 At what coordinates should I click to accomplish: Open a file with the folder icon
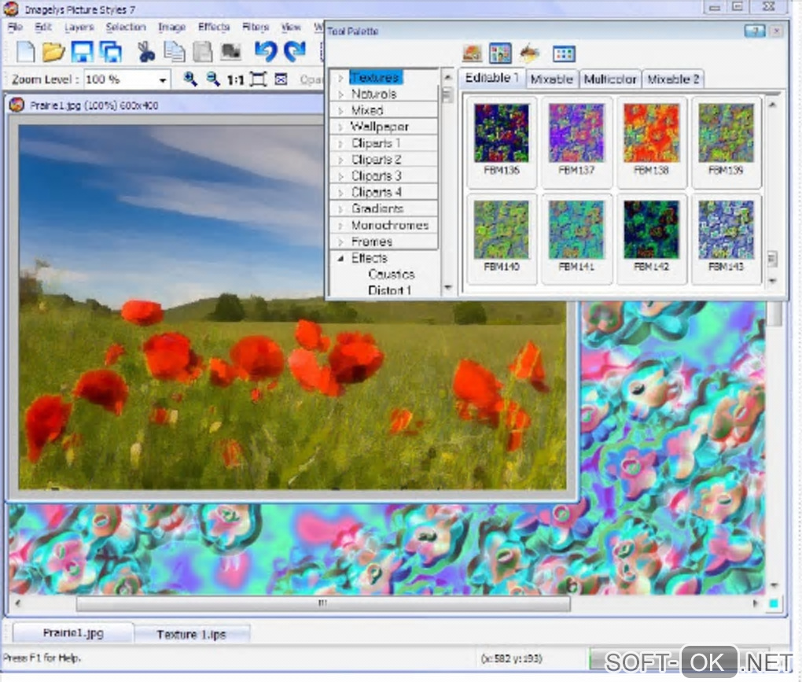(x=53, y=53)
